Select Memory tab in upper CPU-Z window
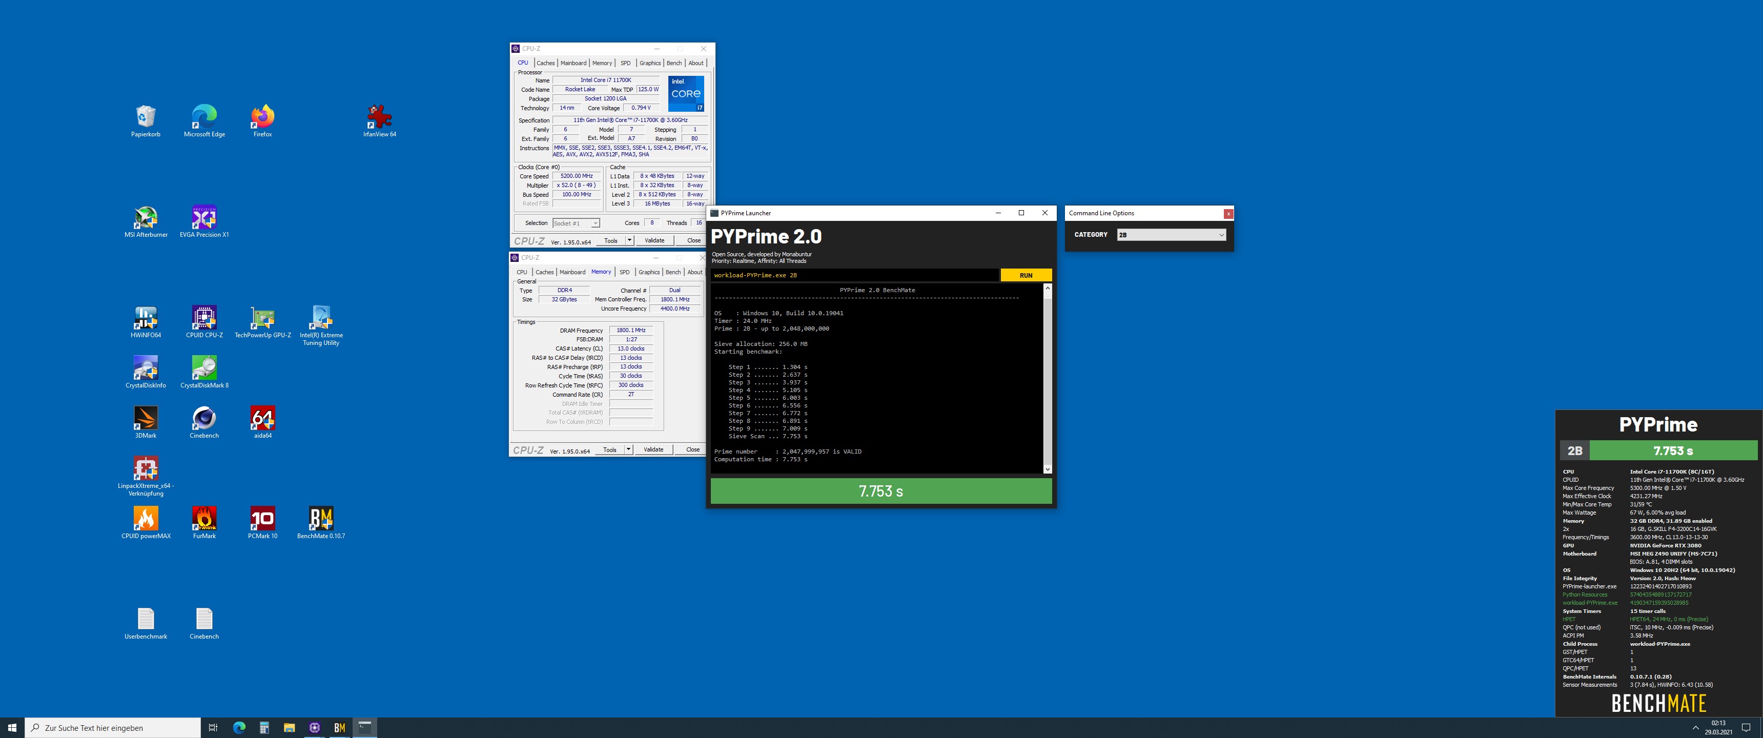Viewport: 1763px width, 738px height. coord(602,63)
